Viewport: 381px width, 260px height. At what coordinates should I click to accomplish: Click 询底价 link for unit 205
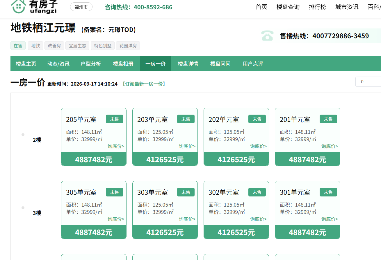(116, 146)
